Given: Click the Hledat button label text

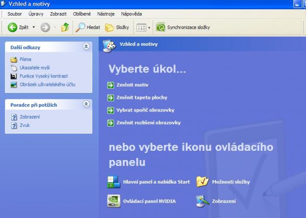Looking at the screenshot, I should point(93,27).
